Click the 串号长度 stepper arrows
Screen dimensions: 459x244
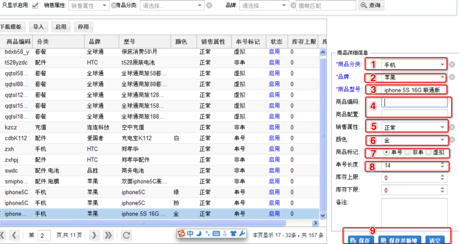(442, 165)
